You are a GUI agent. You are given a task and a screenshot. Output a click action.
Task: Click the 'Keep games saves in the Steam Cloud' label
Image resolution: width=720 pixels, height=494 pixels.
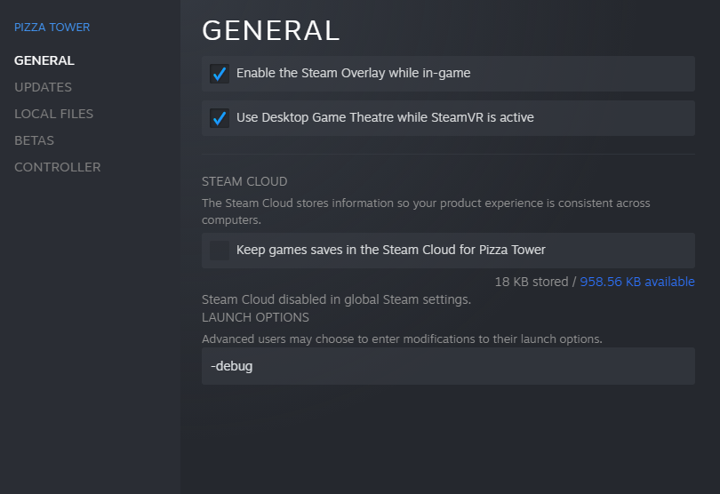(390, 250)
